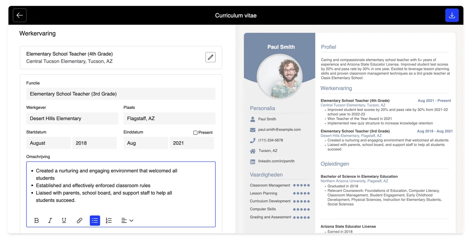Image resolution: width=469 pixels, height=239 pixels.
Task: Edit the 4th Grade teacher entry
Action: click(x=210, y=57)
